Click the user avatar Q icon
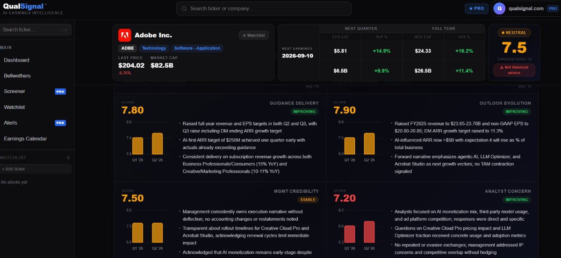The image size is (561, 258). [500, 8]
